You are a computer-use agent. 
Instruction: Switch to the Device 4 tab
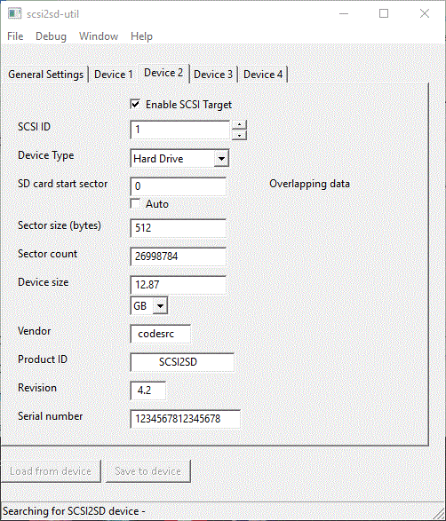(x=263, y=74)
